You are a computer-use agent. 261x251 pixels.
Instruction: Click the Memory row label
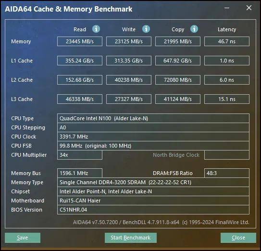point(21,41)
